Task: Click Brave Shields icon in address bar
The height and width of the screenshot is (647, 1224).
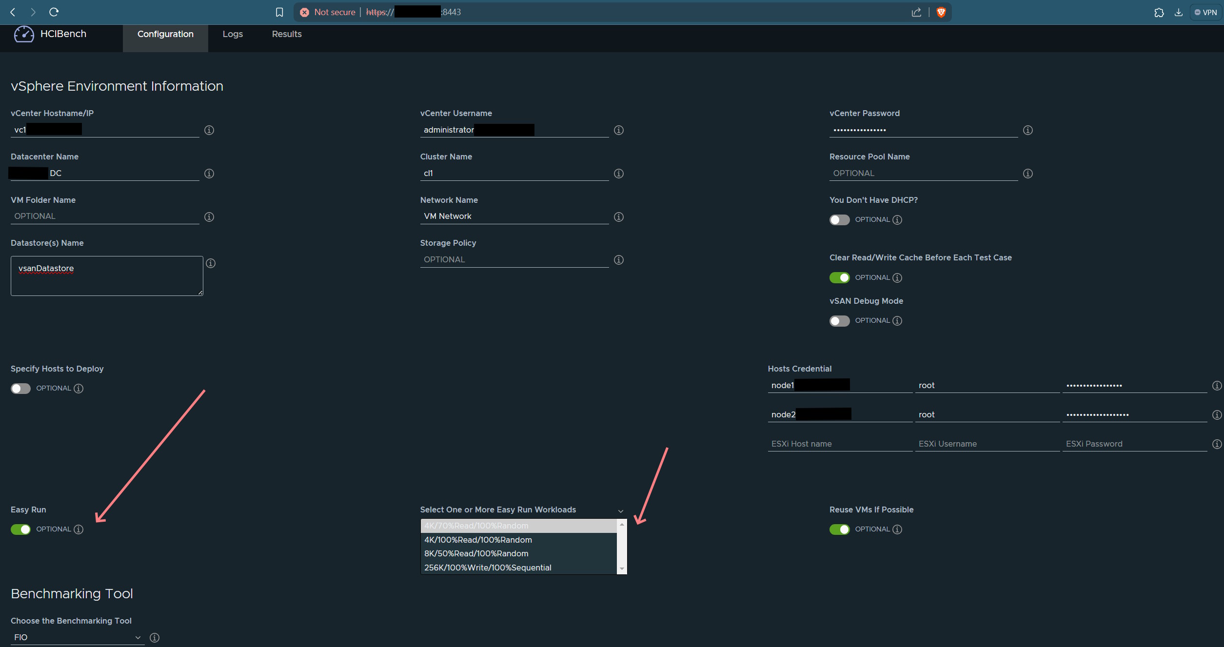Action: (941, 12)
